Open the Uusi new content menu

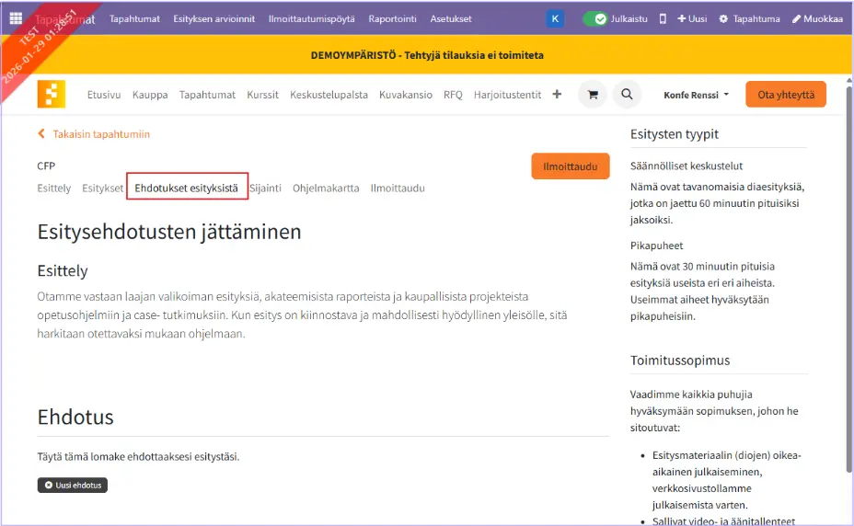tap(692, 18)
